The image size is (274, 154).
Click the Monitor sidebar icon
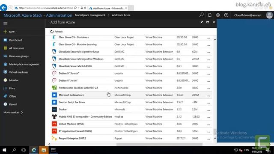[x=6, y=80]
